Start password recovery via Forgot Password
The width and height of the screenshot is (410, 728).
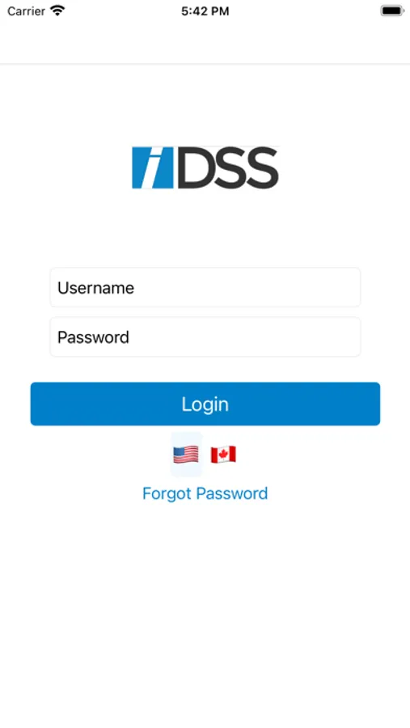coord(205,493)
